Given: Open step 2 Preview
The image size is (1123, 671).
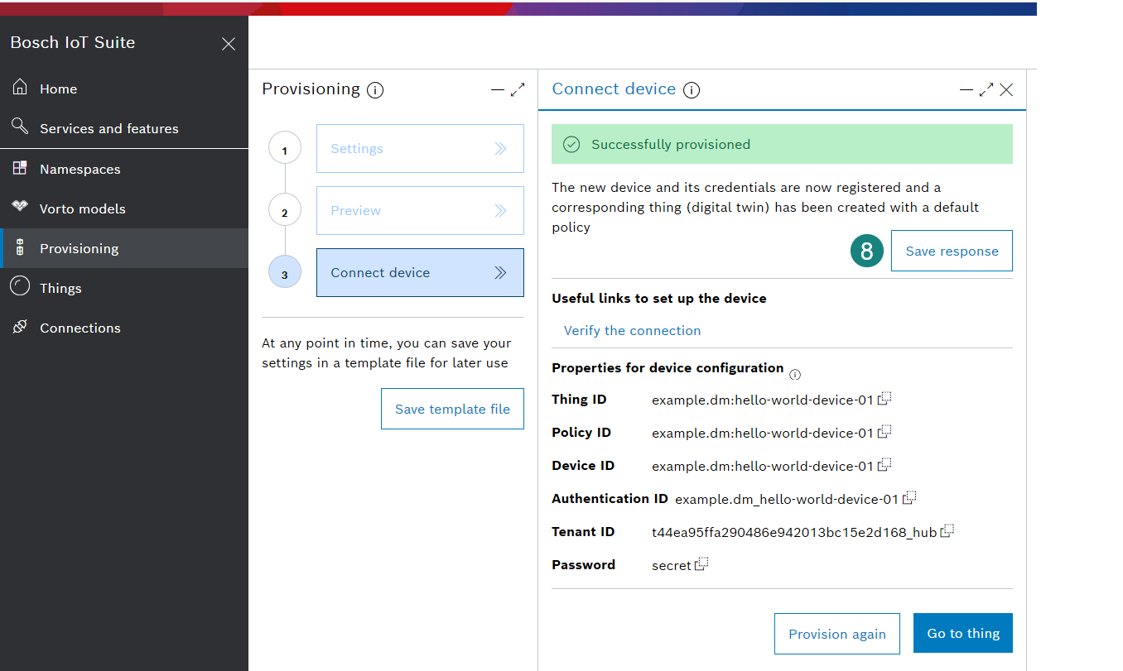Looking at the screenshot, I should point(420,211).
